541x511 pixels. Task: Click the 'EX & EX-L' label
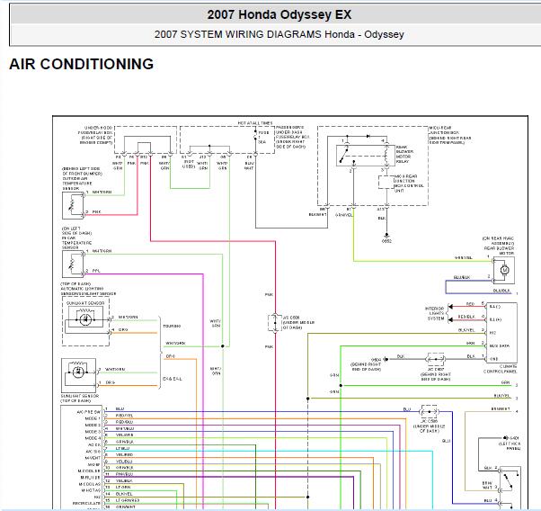click(x=173, y=379)
